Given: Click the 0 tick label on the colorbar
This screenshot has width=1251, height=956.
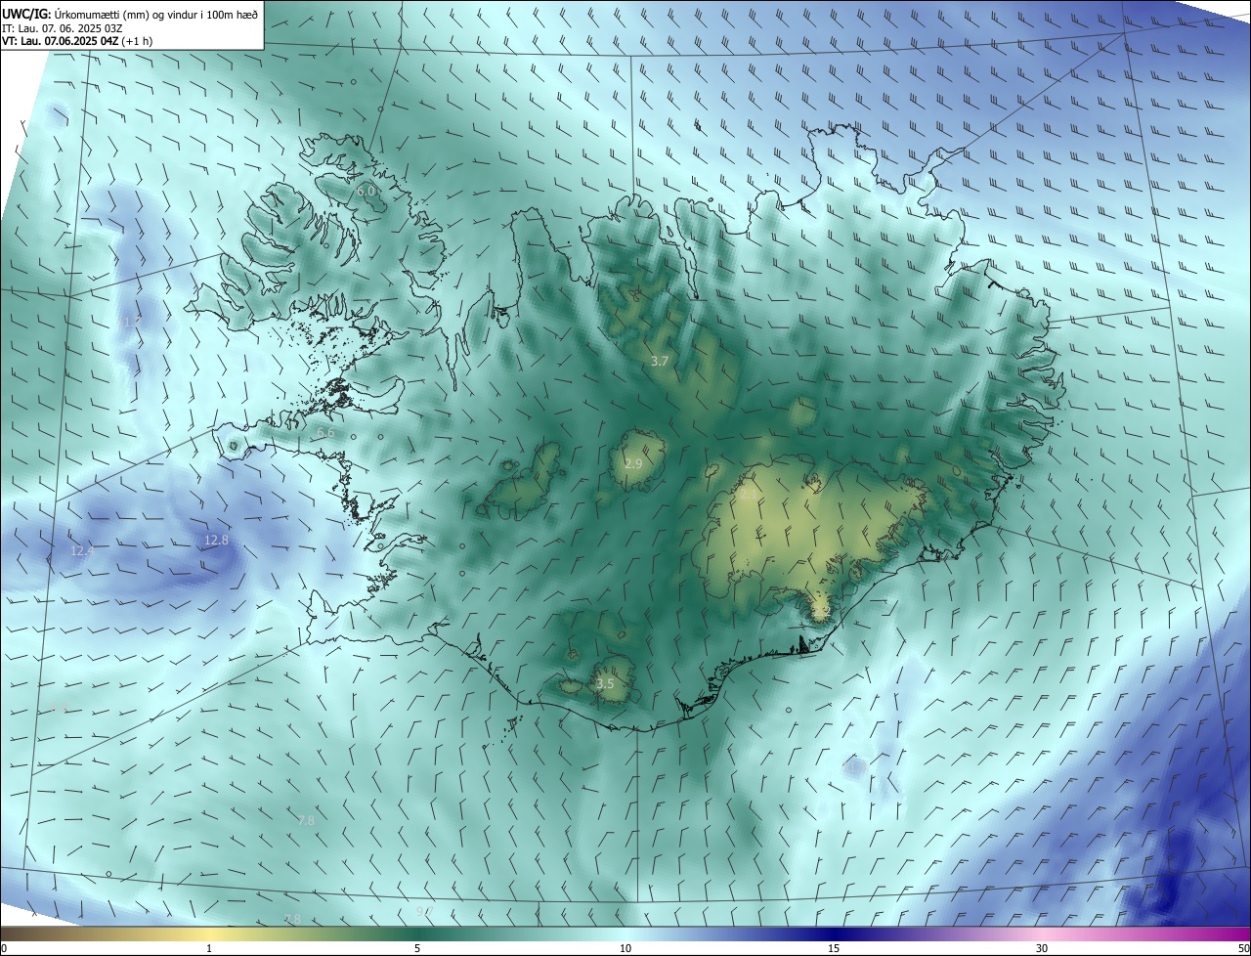Looking at the screenshot, I should pos(4,948).
